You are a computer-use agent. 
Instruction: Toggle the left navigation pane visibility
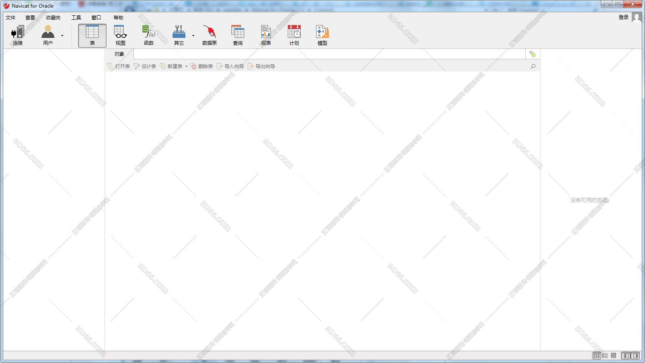click(626, 355)
